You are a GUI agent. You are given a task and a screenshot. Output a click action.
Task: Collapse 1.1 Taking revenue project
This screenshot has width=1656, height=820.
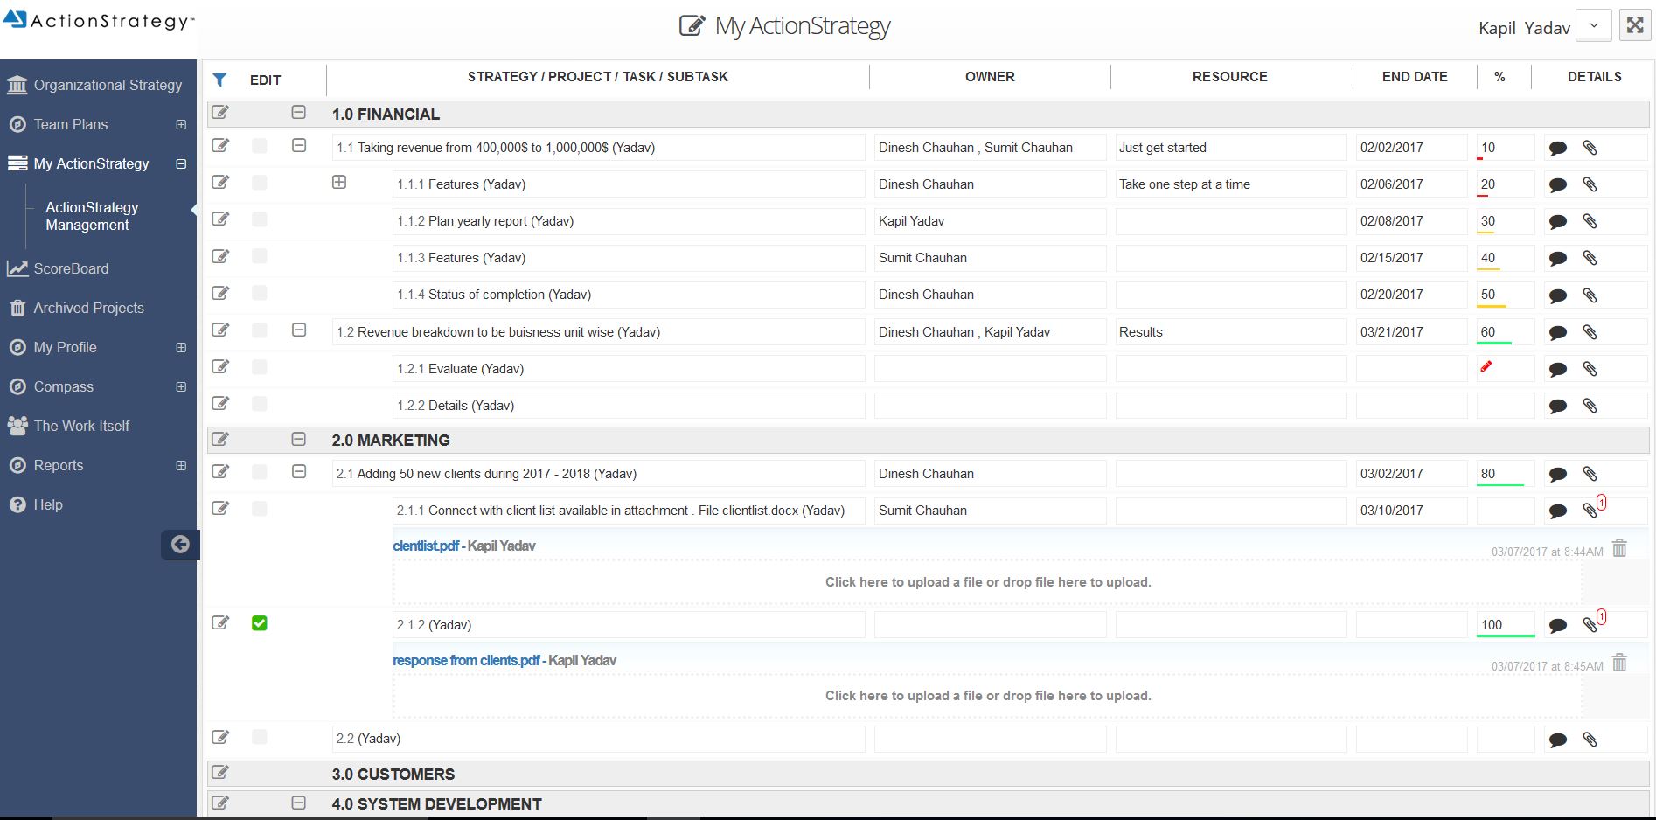coord(299,145)
